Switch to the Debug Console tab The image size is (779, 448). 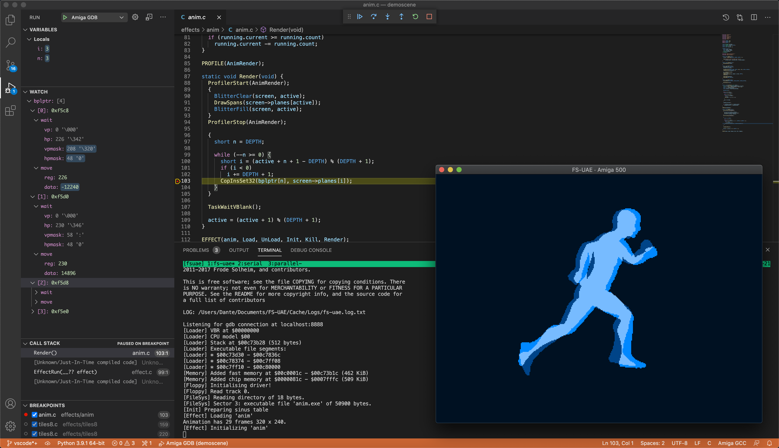coord(311,250)
